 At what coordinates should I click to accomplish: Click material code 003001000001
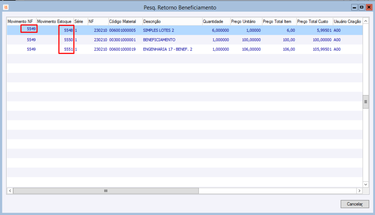122,40
